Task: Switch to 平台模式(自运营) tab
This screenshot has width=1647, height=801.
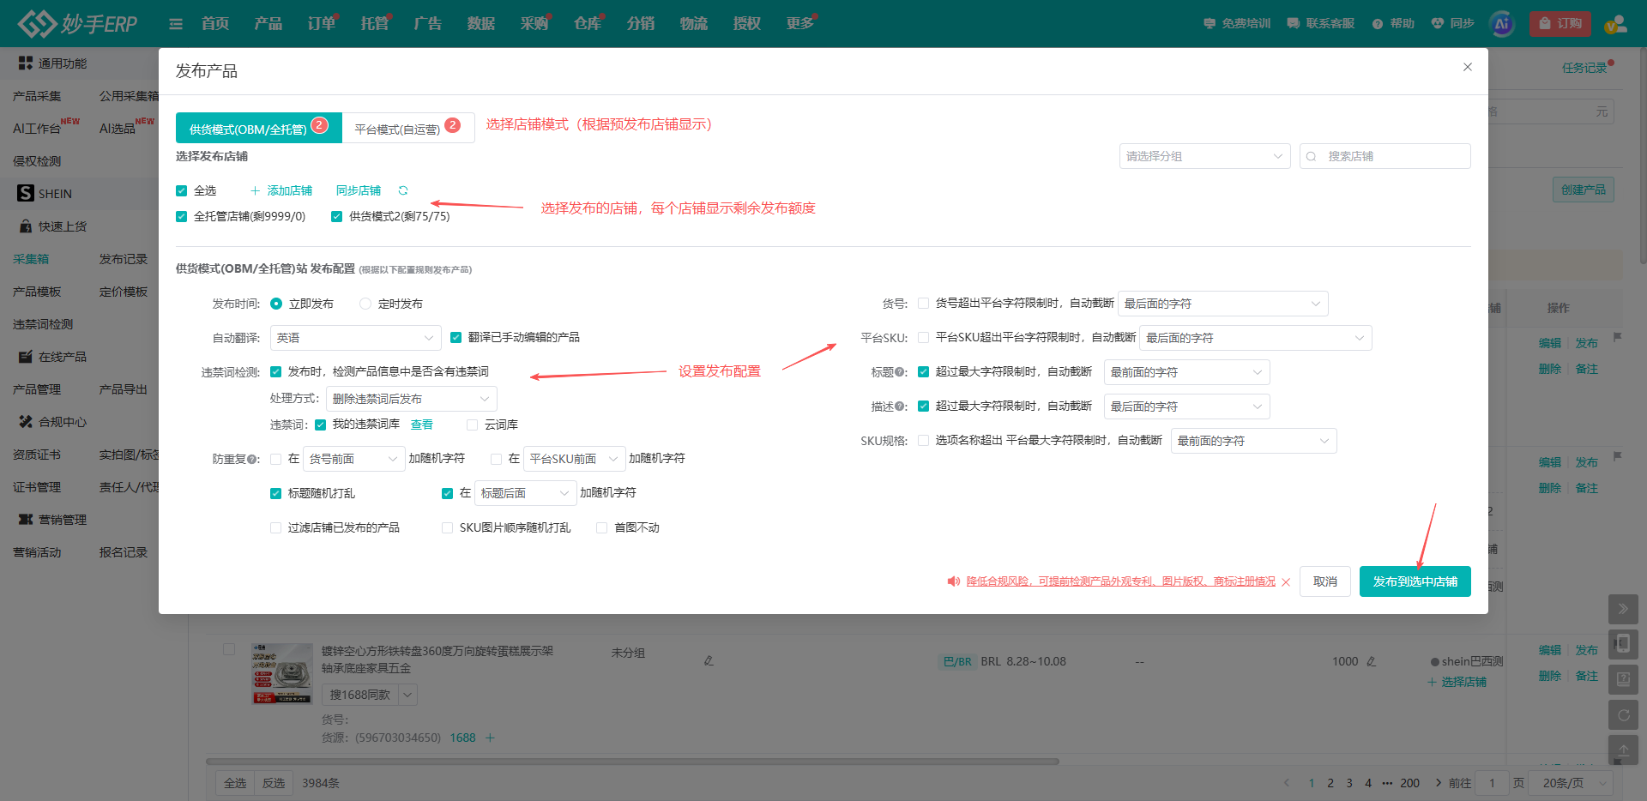Action: click(x=408, y=128)
